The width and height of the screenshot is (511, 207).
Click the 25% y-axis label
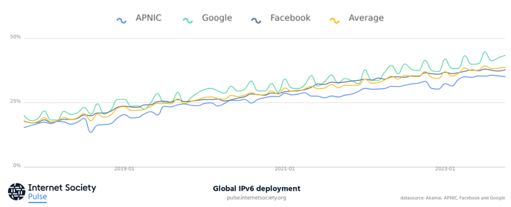[x=15, y=102]
